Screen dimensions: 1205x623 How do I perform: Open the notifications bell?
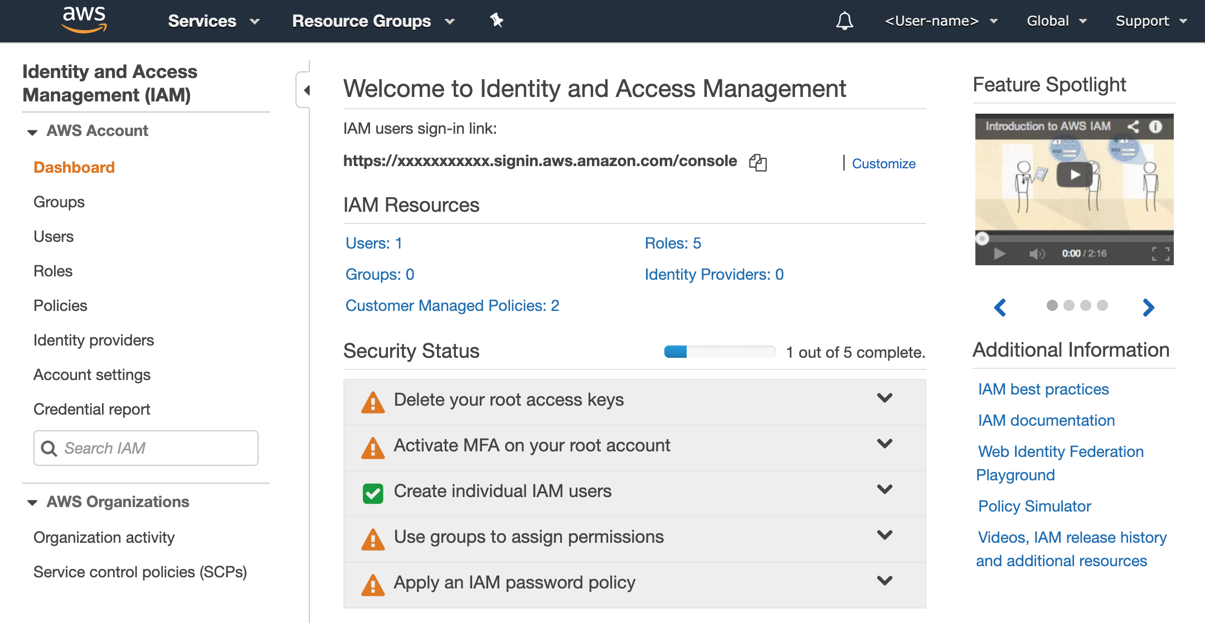coord(844,21)
